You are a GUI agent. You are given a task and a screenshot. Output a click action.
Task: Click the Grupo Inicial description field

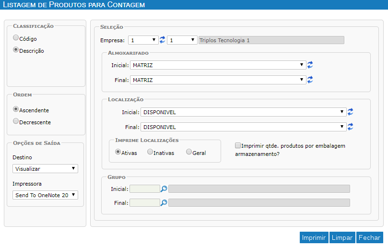tap(259, 189)
